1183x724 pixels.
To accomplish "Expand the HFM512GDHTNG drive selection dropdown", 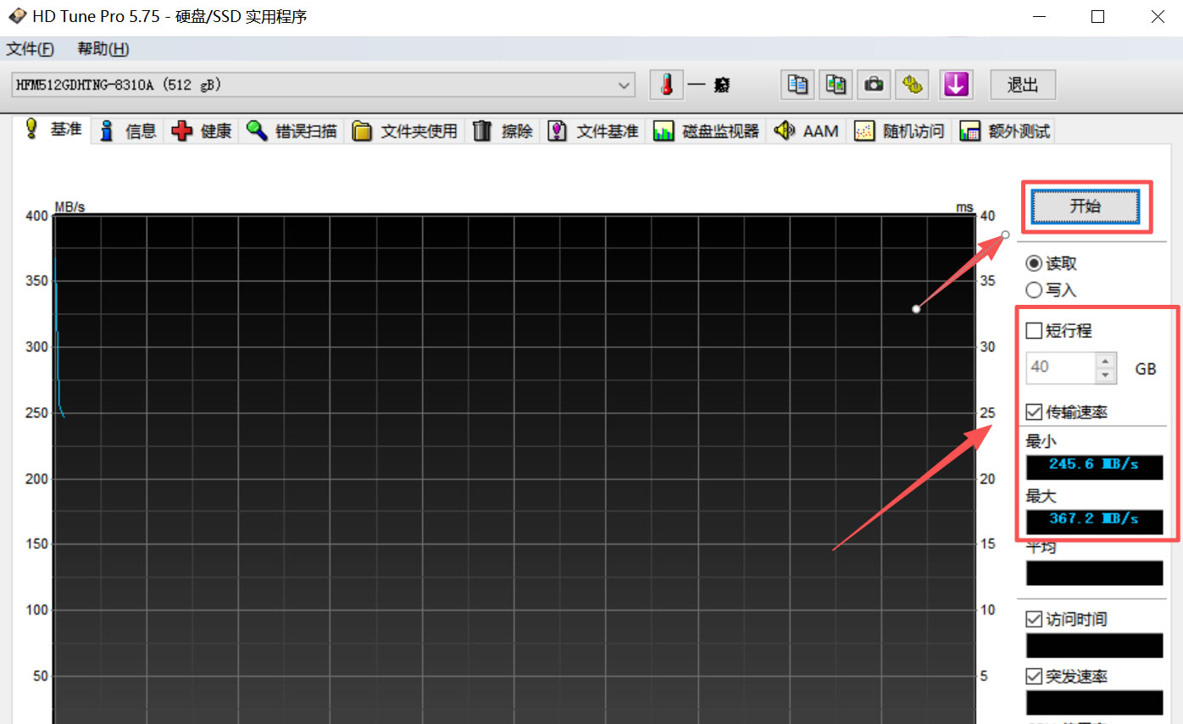I will coord(625,86).
